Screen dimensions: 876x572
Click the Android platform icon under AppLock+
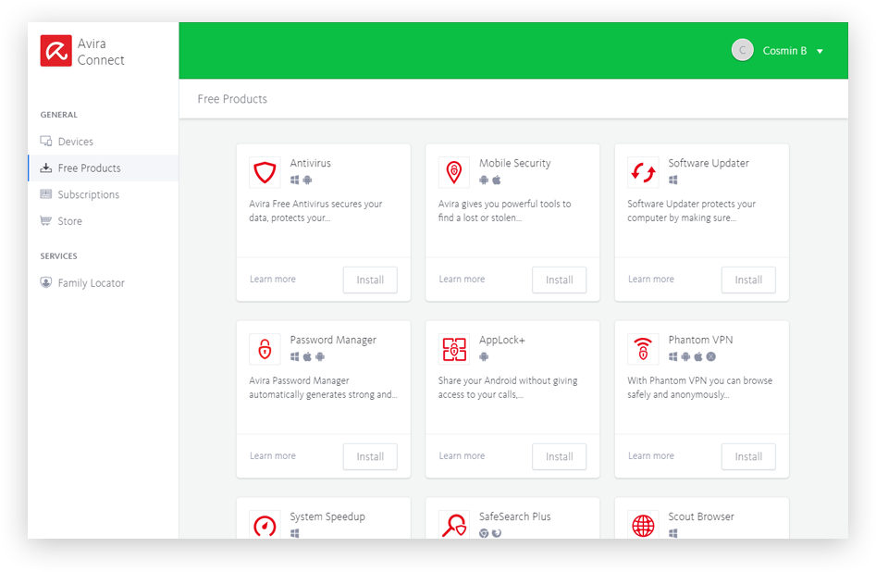click(484, 356)
